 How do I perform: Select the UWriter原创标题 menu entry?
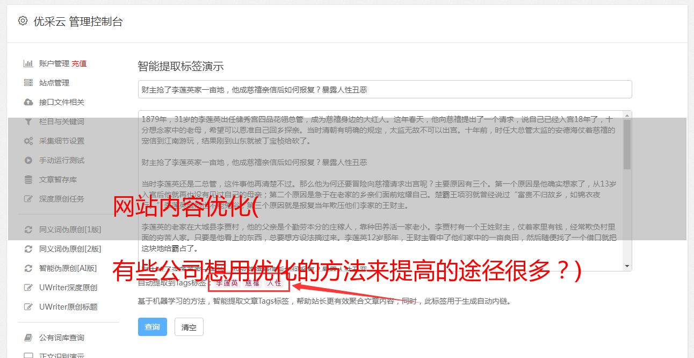tap(68, 307)
